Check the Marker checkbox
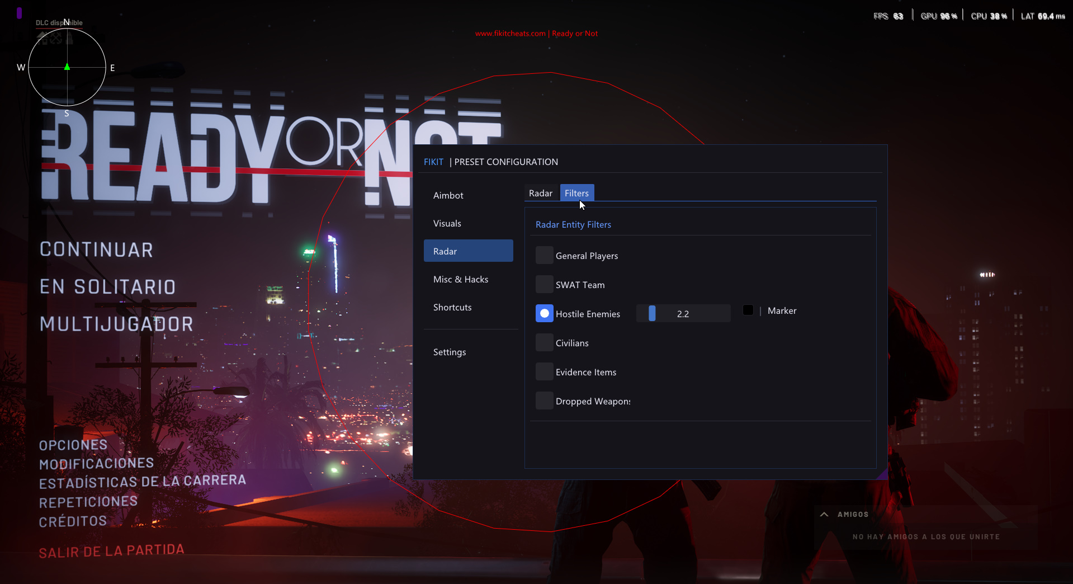Viewport: 1073px width, 584px height. click(x=747, y=310)
